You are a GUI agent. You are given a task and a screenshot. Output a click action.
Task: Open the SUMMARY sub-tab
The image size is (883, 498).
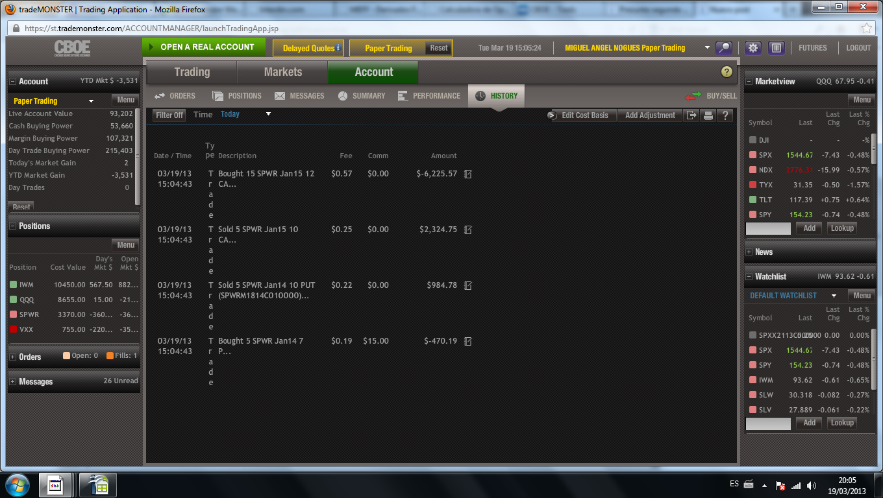362,96
